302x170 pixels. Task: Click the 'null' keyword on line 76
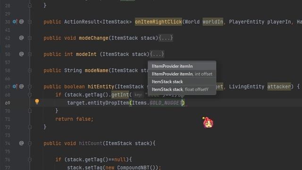(x=120, y=160)
